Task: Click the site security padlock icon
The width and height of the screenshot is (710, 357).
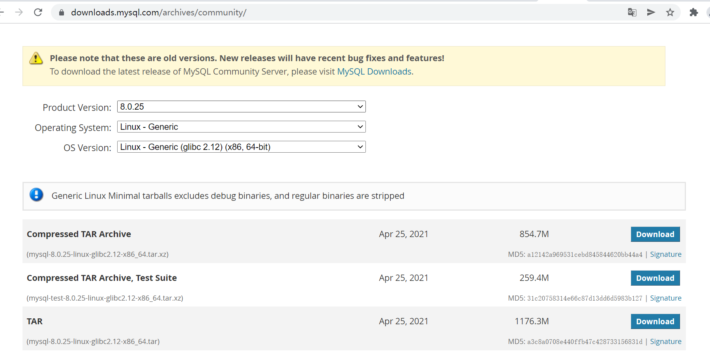Action: [x=61, y=13]
